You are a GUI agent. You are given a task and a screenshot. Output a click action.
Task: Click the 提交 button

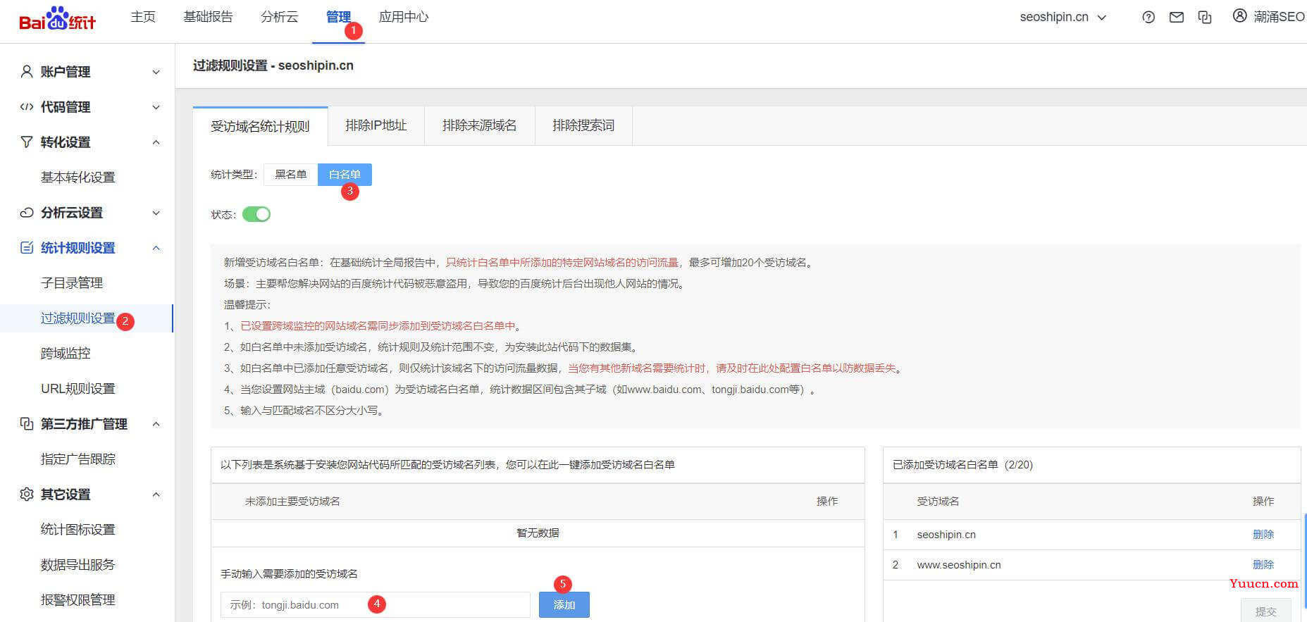point(1266,611)
